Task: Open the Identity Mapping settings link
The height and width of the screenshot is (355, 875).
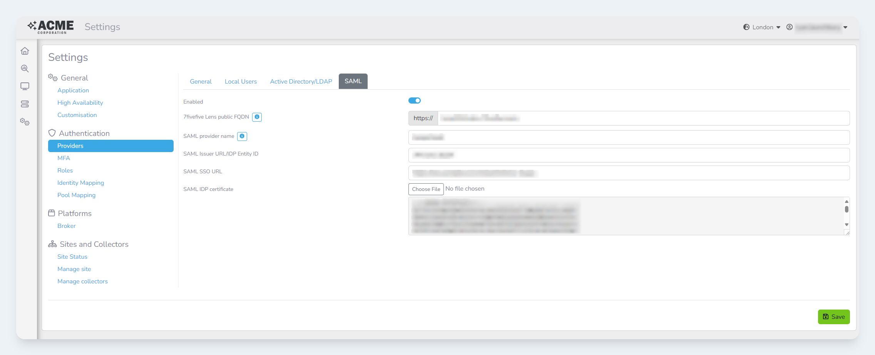Action: (x=80, y=183)
